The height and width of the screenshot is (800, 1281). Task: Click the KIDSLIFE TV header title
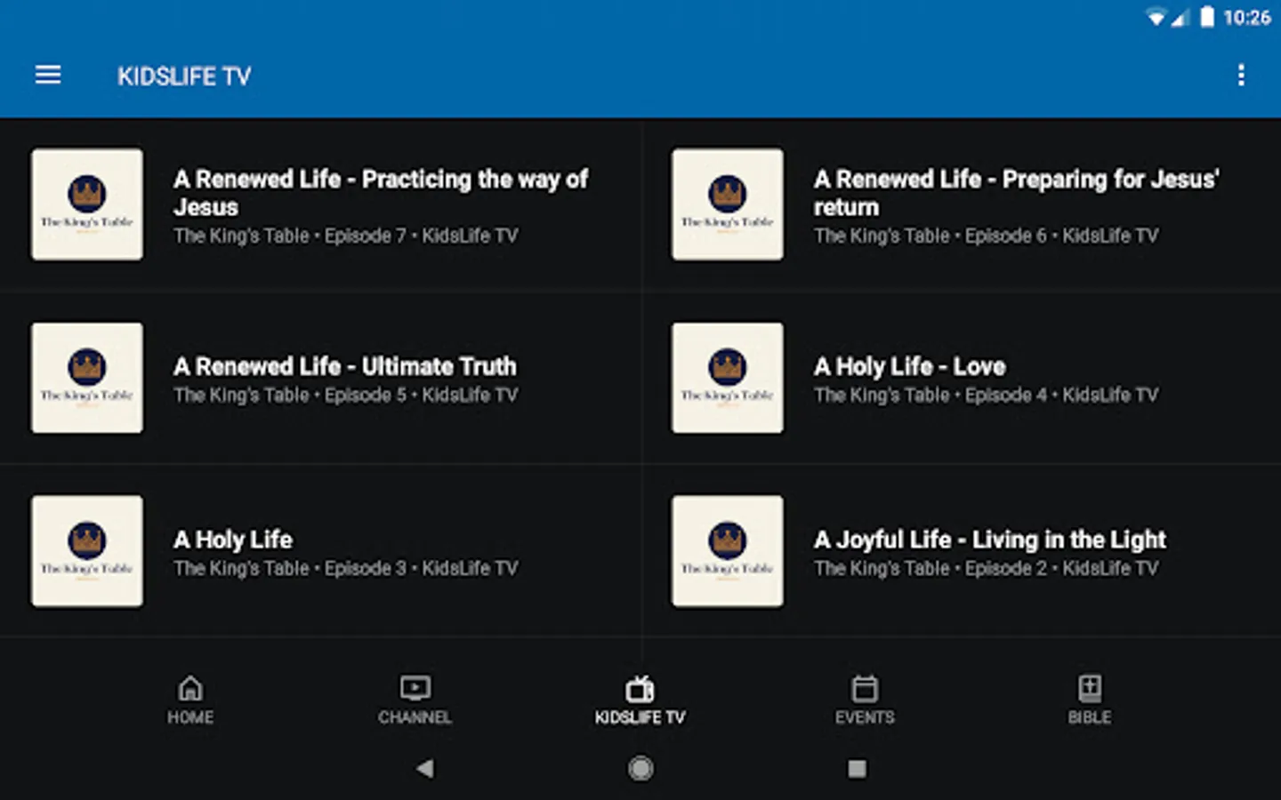(x=184, y=76)
